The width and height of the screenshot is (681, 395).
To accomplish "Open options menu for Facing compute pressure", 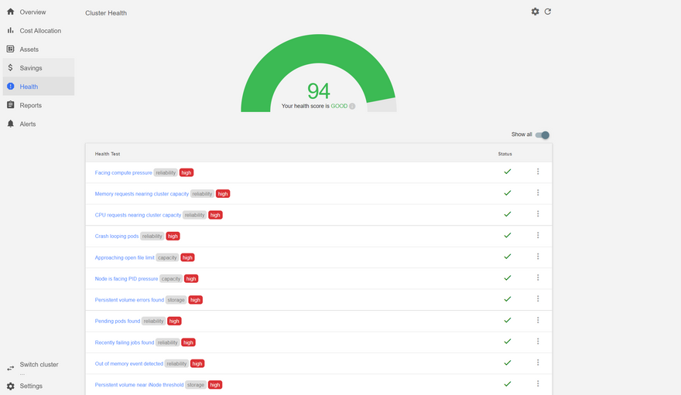I will 538,172.
